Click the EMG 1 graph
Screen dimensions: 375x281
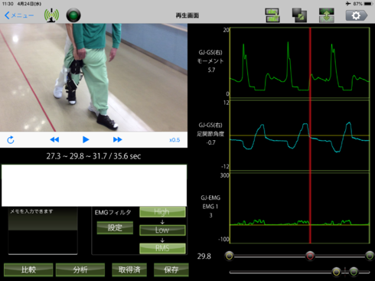pyautogui.click(x=299, y=208)
